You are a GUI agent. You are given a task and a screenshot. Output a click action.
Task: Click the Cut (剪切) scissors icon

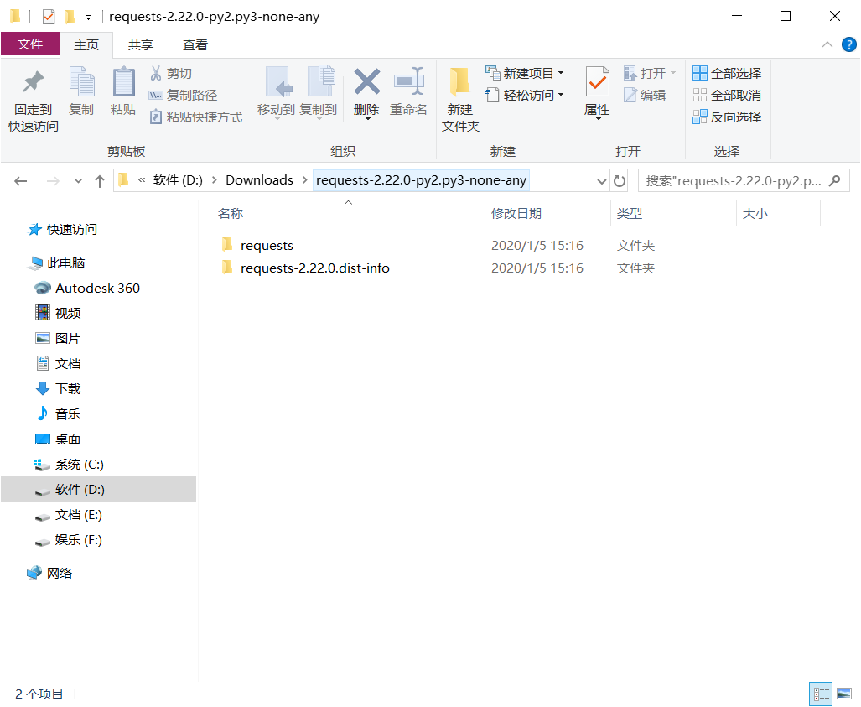pyautogui.click(x=156, y=73)
